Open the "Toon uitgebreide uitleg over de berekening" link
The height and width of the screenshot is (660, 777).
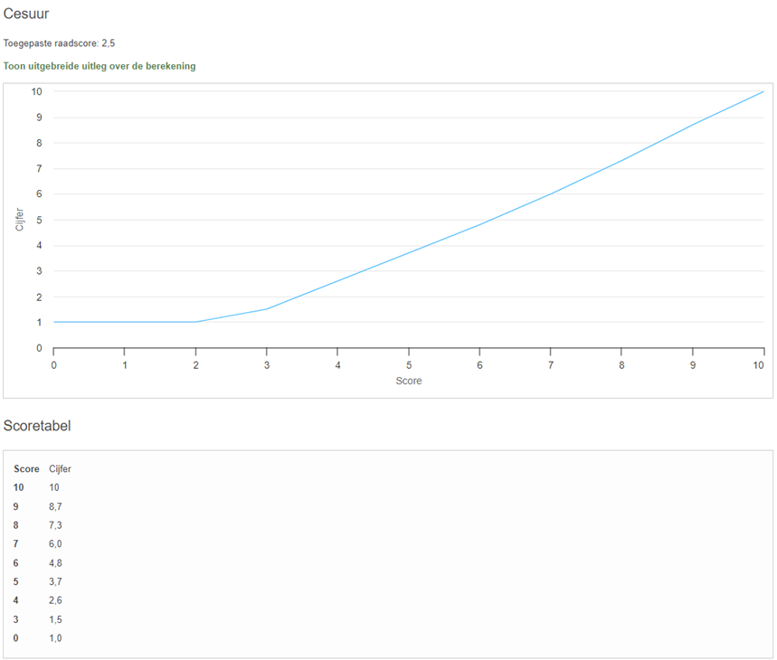tap(99, 66)
